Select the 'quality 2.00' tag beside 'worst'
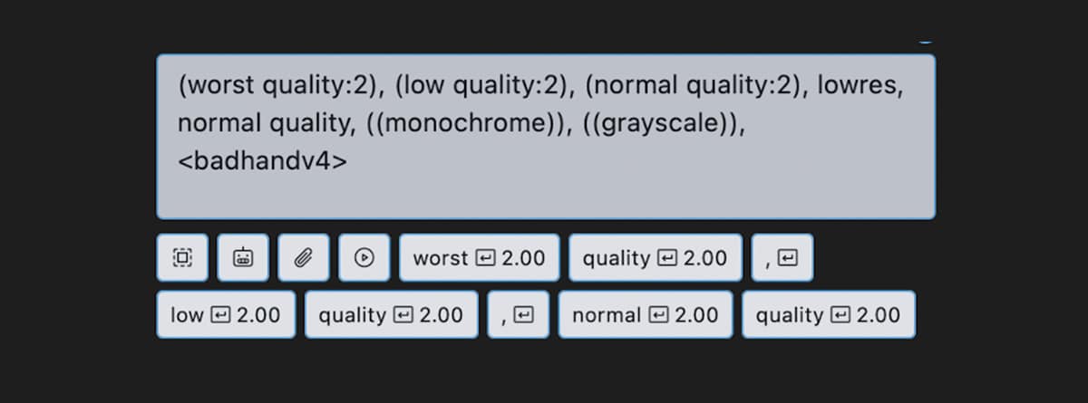This screenshot has width=1088, height=403. pos(656,258)
